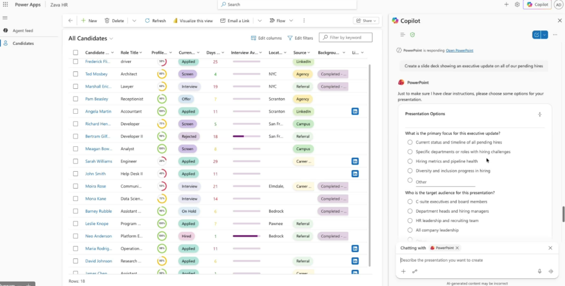Expand the All Candidates view dropdown
This screenshot has height=286, width=565.
click(x=111, y=39)
